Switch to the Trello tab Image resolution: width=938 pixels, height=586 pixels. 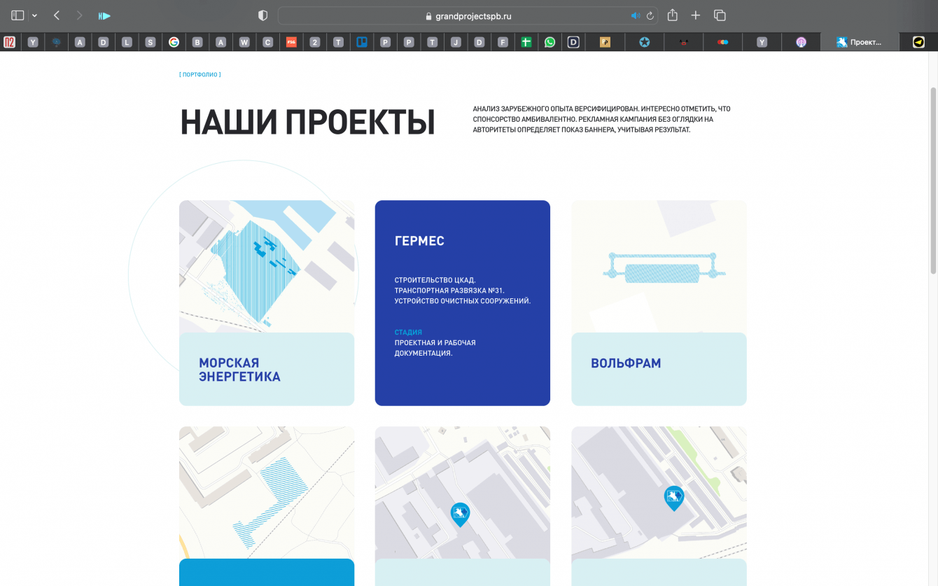(x=362, y=42)
